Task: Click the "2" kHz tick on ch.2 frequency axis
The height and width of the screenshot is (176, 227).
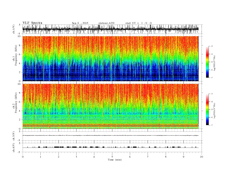Action: coord(19,120)
